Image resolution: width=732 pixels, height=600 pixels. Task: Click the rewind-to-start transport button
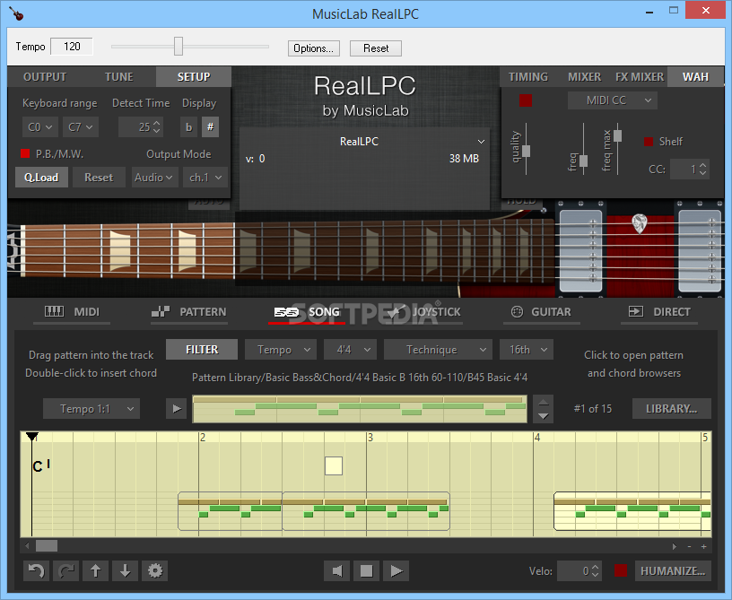337,570
